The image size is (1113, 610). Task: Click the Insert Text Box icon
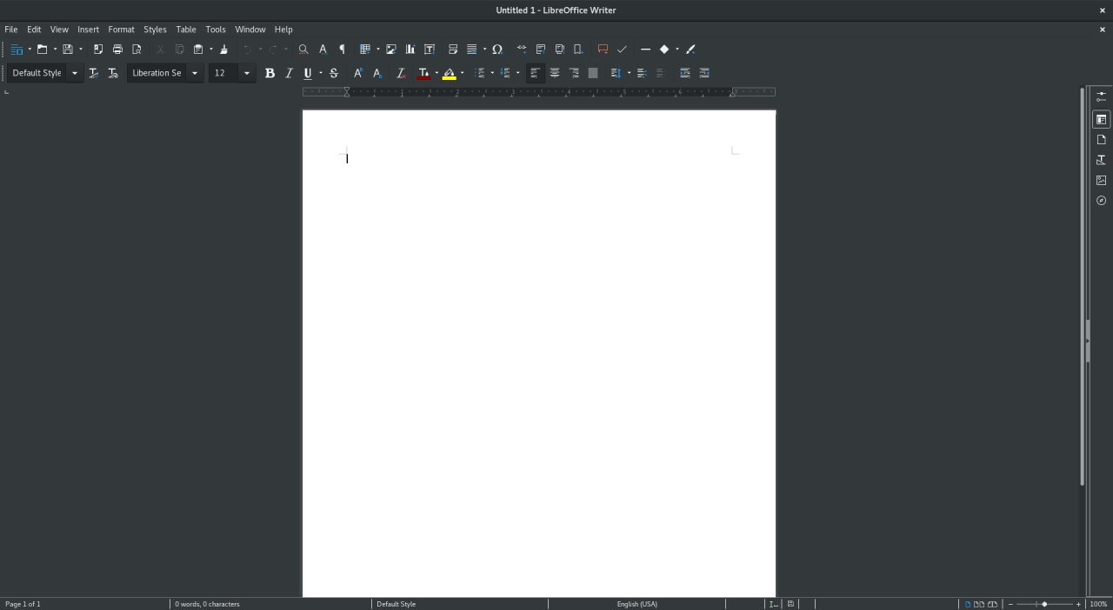[x=430, y=50]
